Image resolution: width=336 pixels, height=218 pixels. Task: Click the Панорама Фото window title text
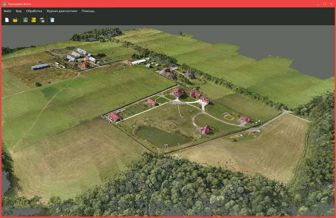coord(20,4)
